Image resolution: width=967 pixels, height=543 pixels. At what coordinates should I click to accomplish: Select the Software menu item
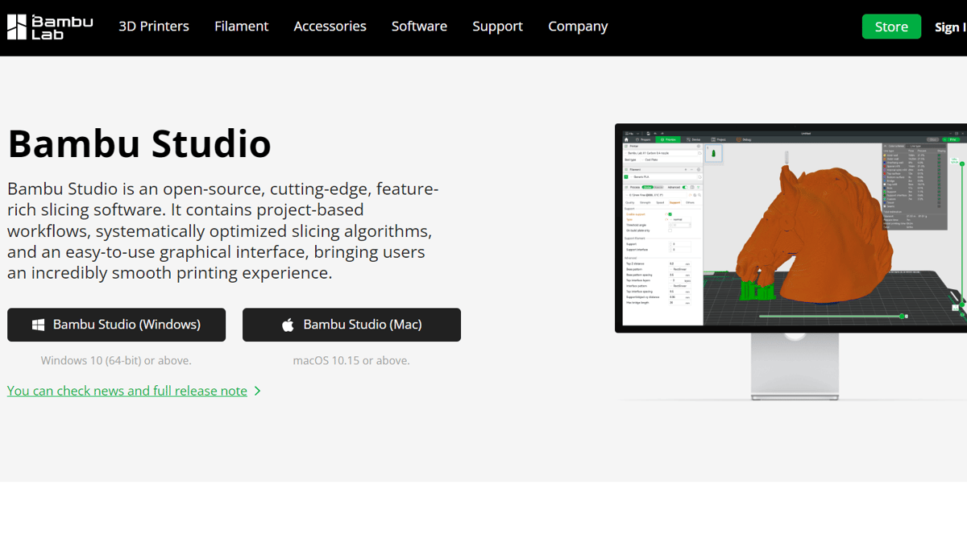(x=419, y=27)
